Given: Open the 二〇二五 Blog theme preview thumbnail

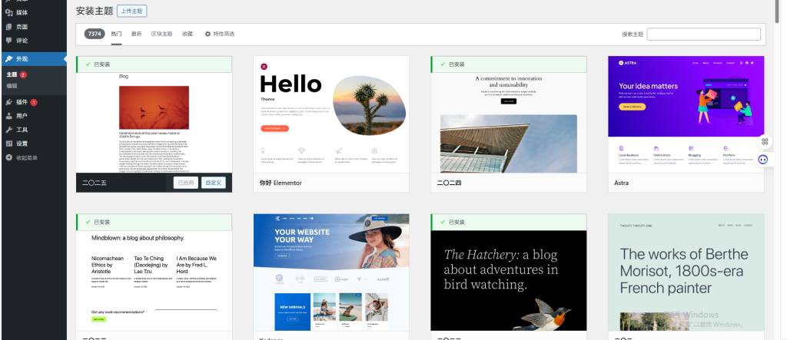Looking at the screenshot, I should (x=154, y=123).
